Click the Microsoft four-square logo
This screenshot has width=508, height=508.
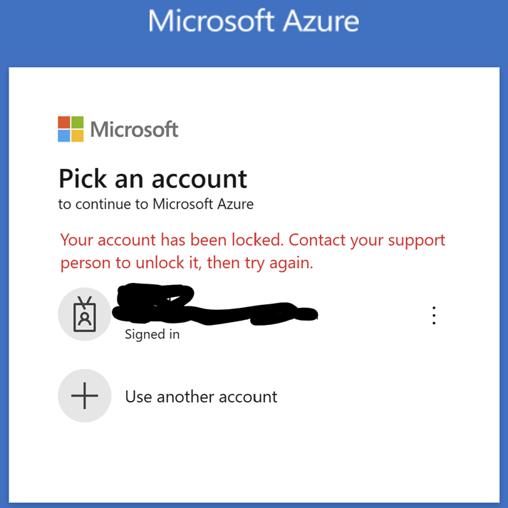(71, 129)
